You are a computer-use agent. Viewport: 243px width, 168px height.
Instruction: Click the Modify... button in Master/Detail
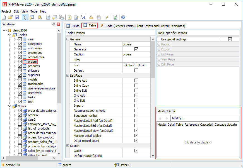click(178, 118)
